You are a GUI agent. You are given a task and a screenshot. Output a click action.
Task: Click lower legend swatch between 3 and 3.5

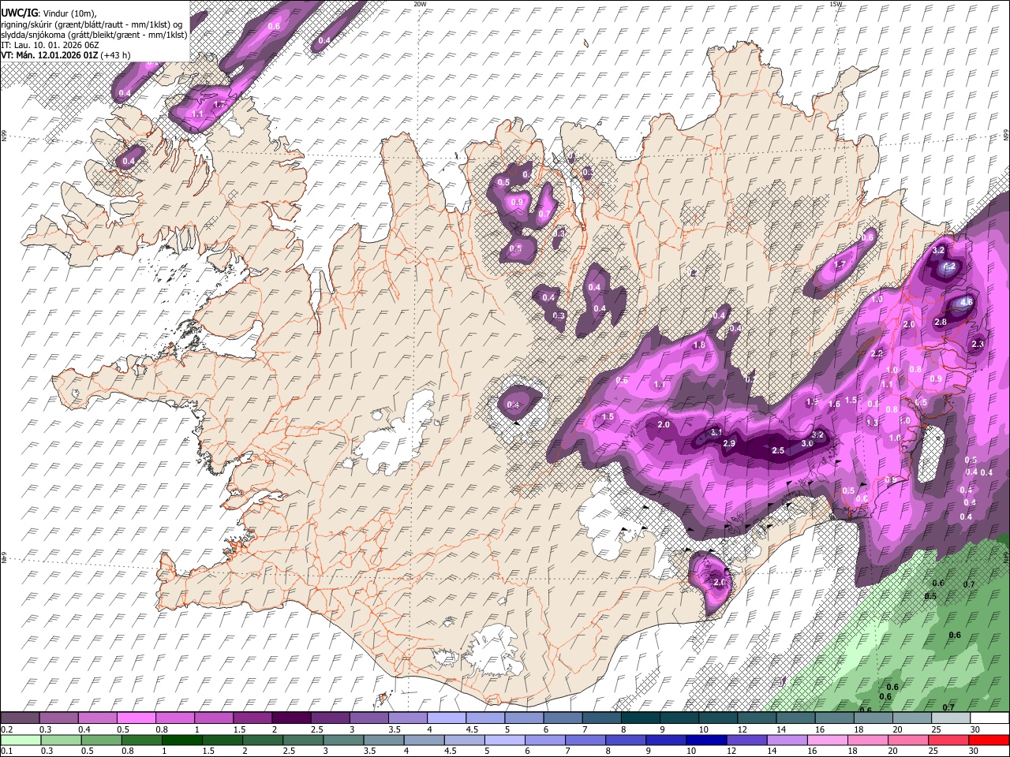[x=342, y=740]
